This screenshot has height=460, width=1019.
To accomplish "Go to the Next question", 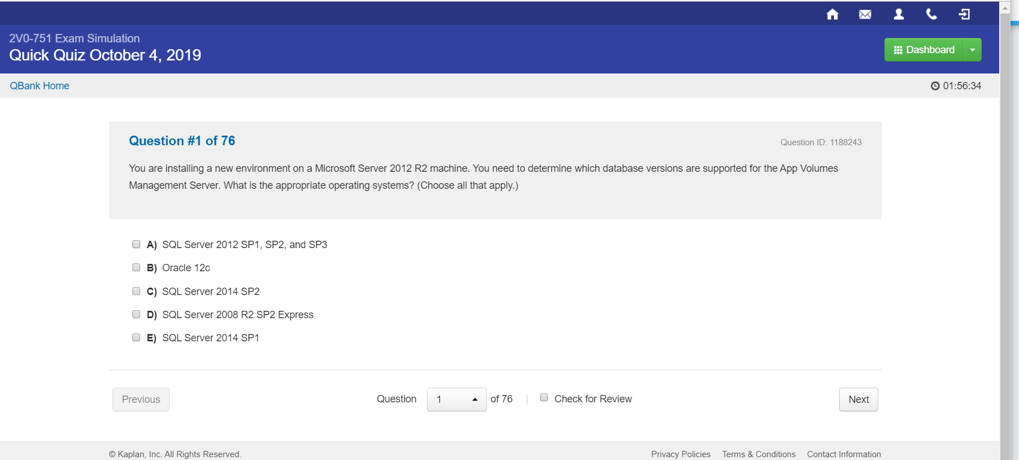I will click(x=858, y=400).
